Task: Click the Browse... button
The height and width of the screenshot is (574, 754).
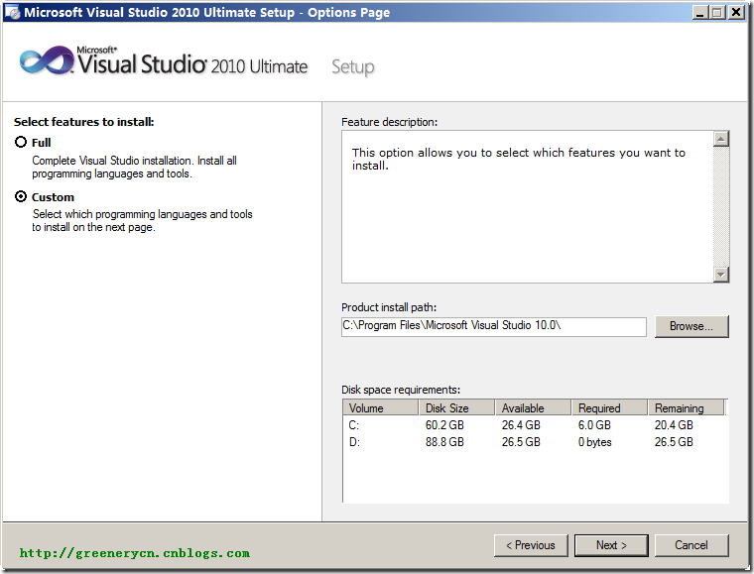Action: pos(691,326)
